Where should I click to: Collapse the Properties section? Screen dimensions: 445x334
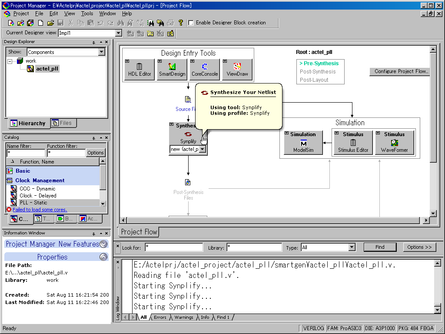[x=103, y=257]
